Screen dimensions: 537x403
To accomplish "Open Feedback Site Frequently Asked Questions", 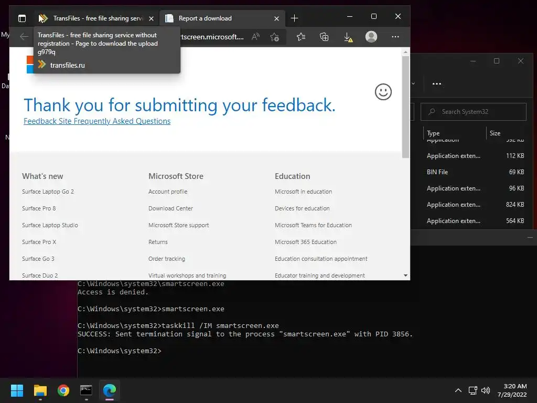I will pyautogui.click(x=97, y=121).
